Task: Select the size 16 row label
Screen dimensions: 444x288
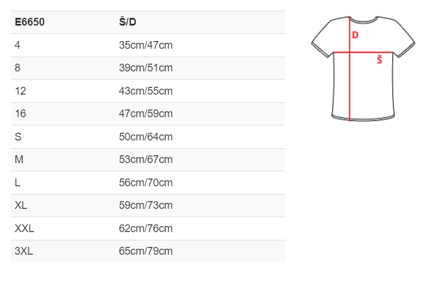Action: click(x=20, y=114)
